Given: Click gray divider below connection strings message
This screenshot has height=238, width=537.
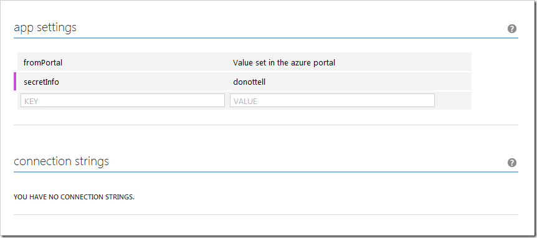Looking at the screenshot, I should tap(266, 215).
